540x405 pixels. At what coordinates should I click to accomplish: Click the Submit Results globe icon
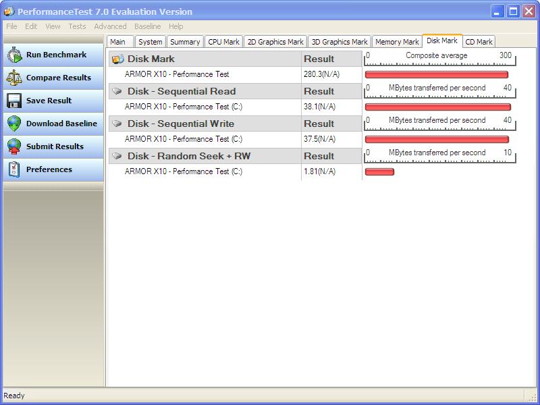[x=14, y=147]
